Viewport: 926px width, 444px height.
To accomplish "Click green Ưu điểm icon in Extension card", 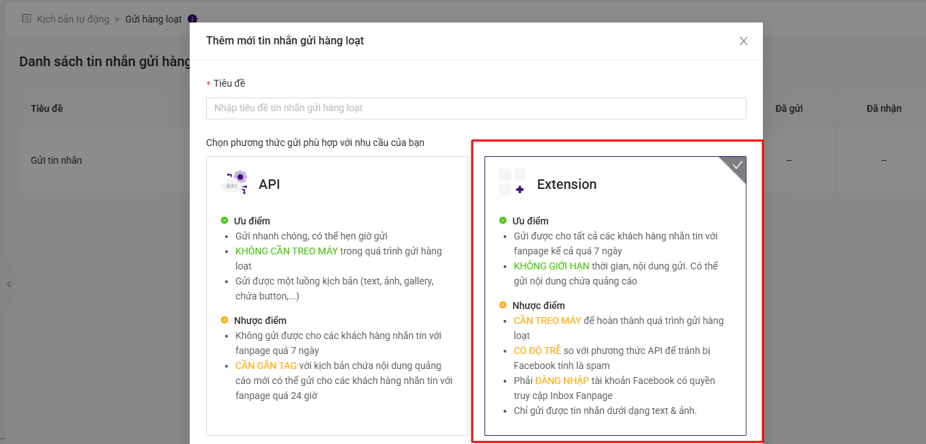I will (x=503, y=220).
